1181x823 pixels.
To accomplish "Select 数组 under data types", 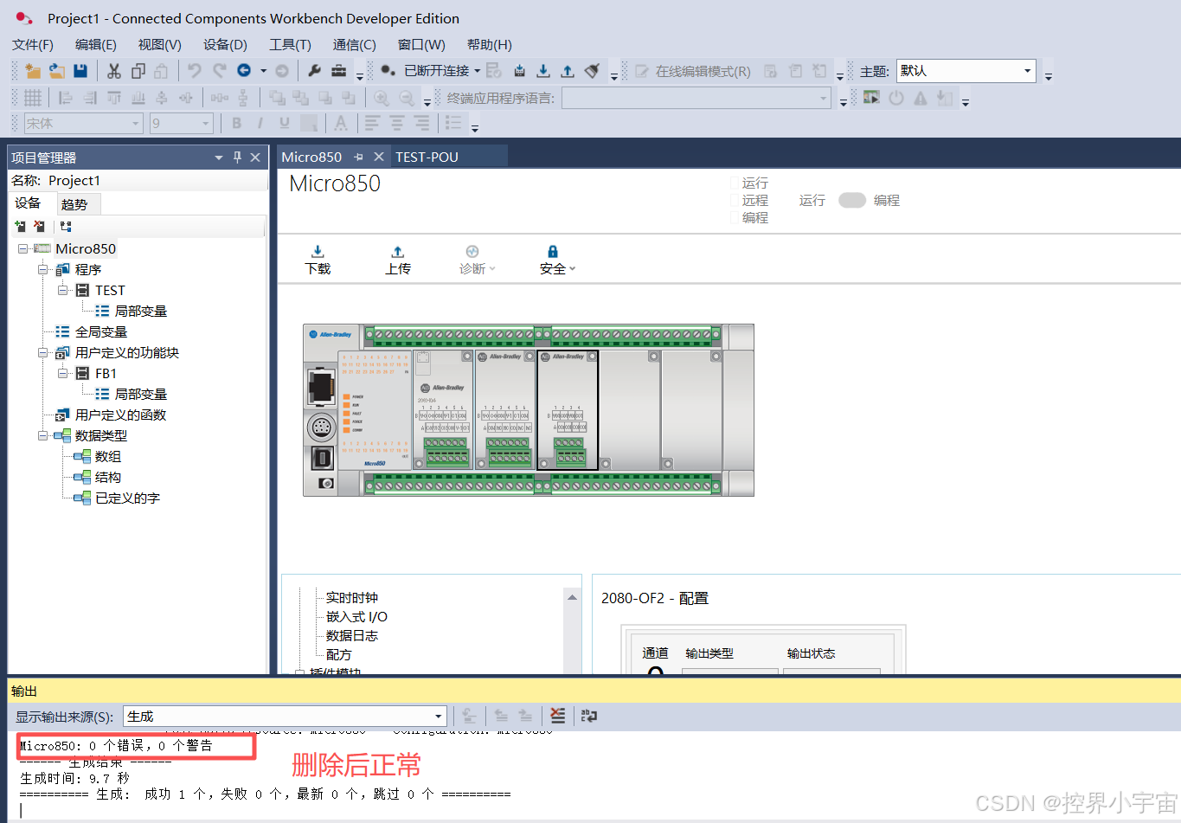I will pyautogui.click(x=108, y=456).
